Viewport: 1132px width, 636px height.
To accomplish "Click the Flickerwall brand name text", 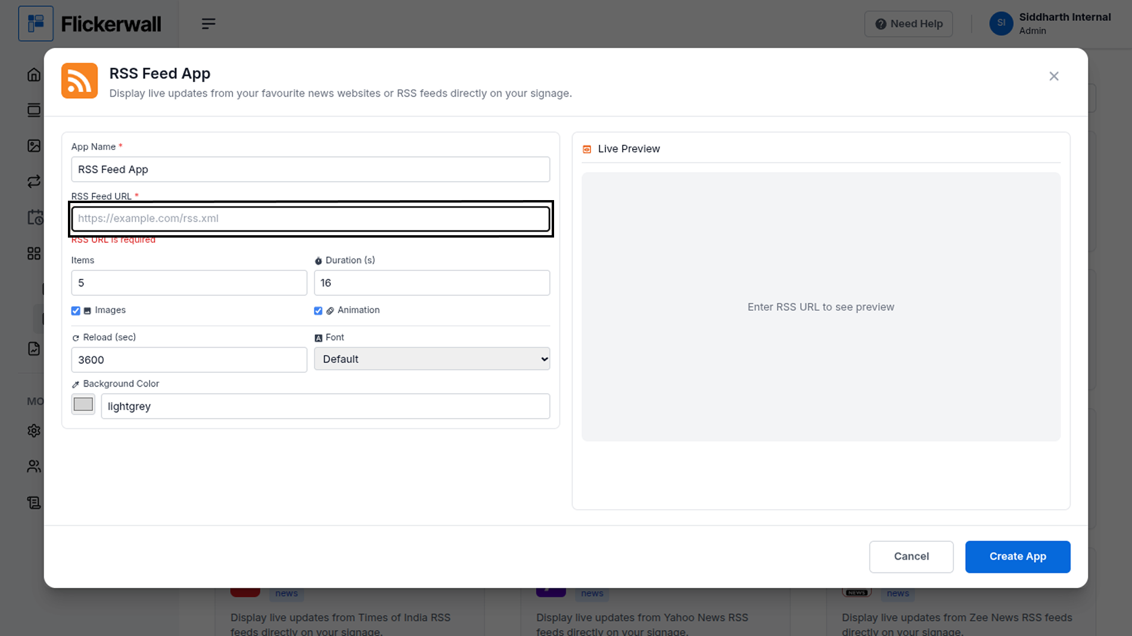I will click(x=111, y=24).
